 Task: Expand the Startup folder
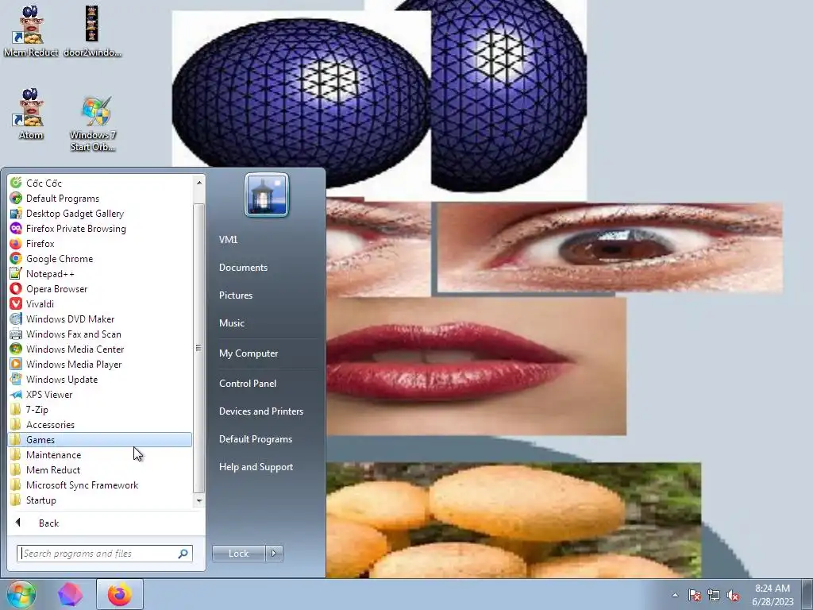(100, 500)
